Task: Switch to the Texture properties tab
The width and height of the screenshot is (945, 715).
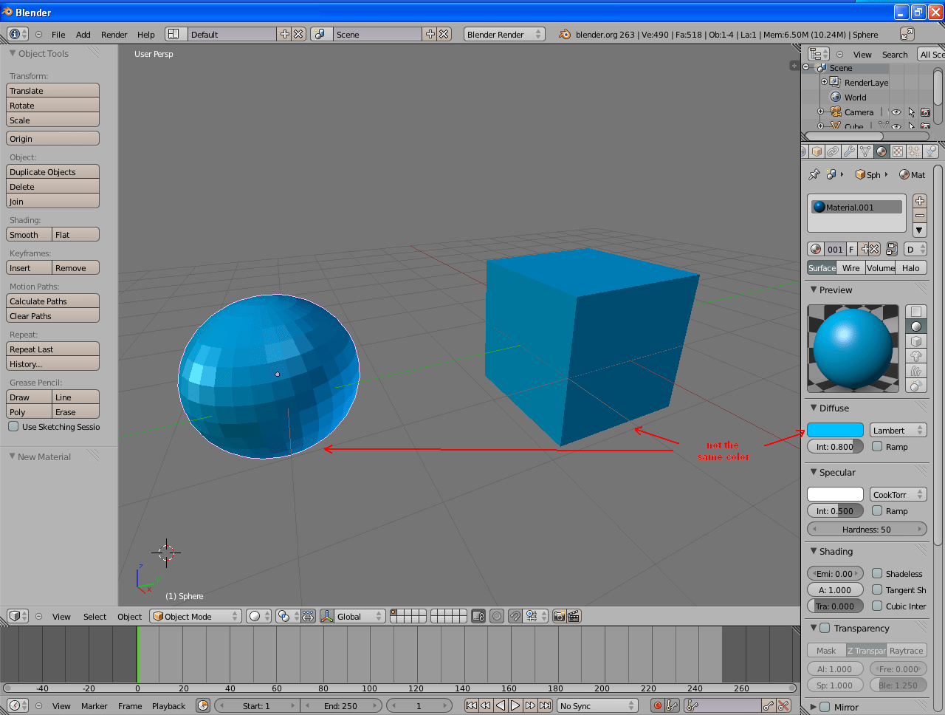Action: [898, 151]
